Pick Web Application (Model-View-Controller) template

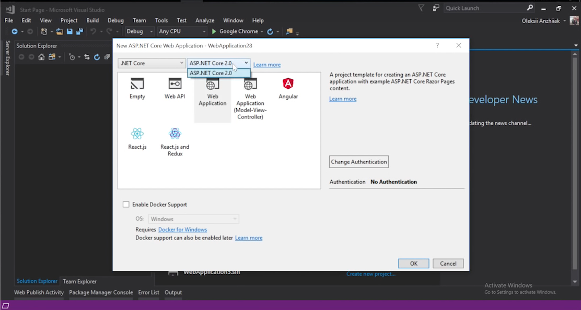[x=250, y=99]
